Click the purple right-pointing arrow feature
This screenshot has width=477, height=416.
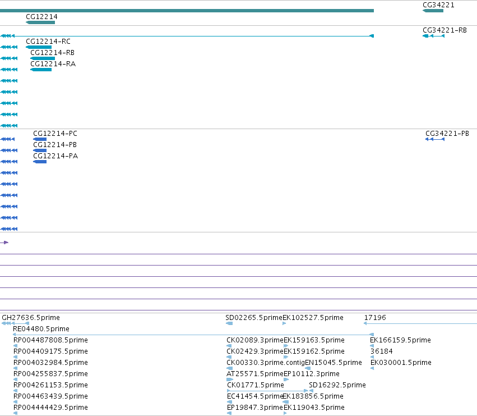tap(4, 243)
